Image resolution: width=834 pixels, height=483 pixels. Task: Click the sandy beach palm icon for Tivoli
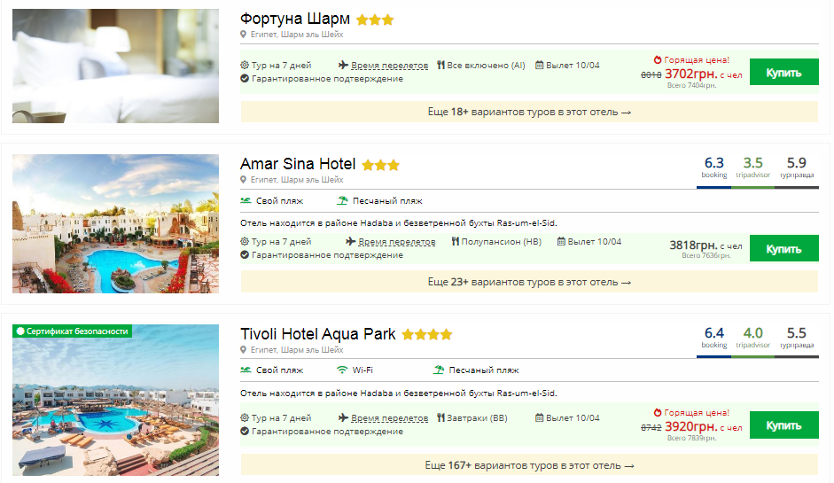pos(439,370)
